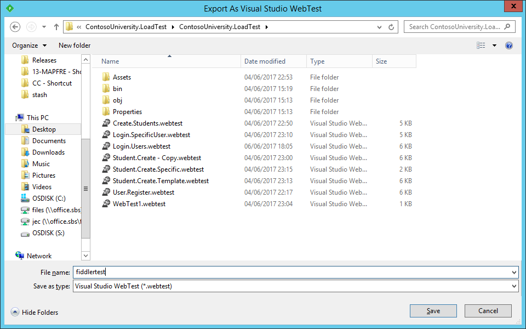The width and height of the screenshot is (526, 329).
Task: Select Desktop in navigation pane
Action: click(x=43, y=129)
